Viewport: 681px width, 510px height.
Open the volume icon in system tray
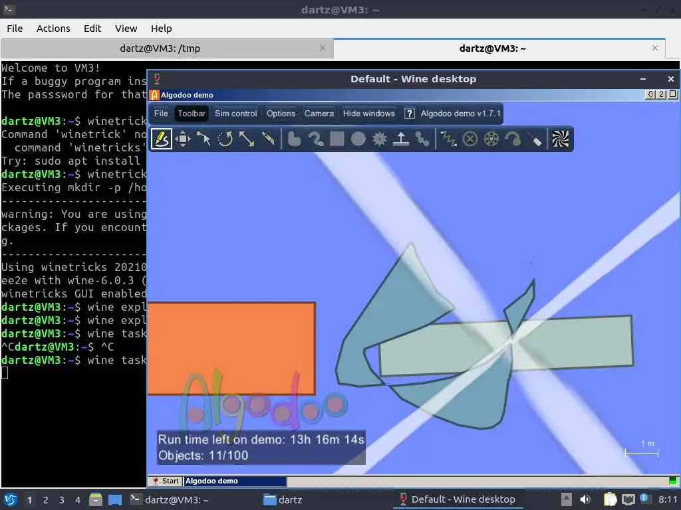pos(585,499)
